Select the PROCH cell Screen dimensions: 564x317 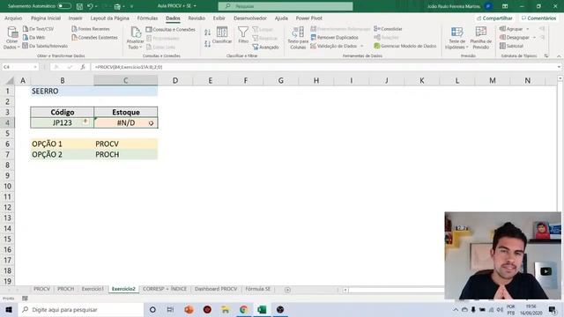pos(125,155)
